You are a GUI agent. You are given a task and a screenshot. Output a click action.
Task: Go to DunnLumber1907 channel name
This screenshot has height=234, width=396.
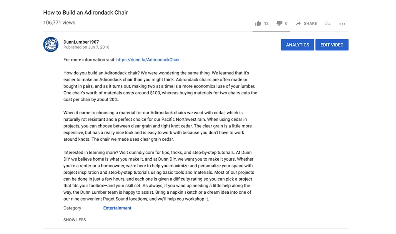81,42
